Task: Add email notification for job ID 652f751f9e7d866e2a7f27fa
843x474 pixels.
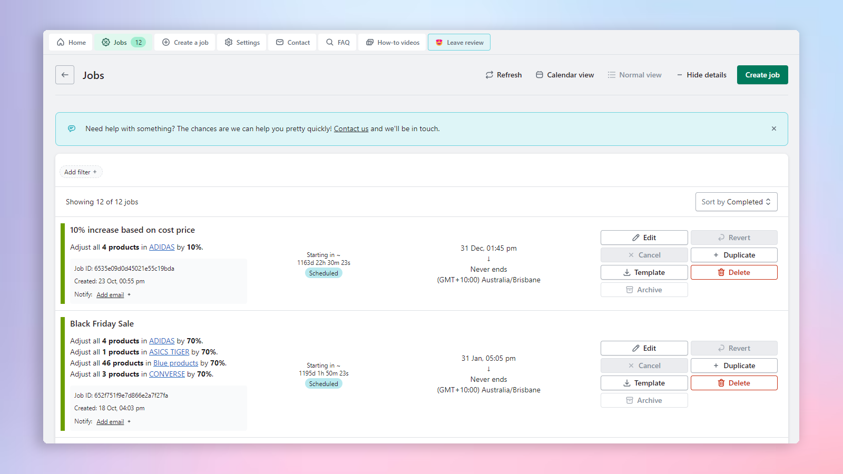Action: click(x=110, y=422)
